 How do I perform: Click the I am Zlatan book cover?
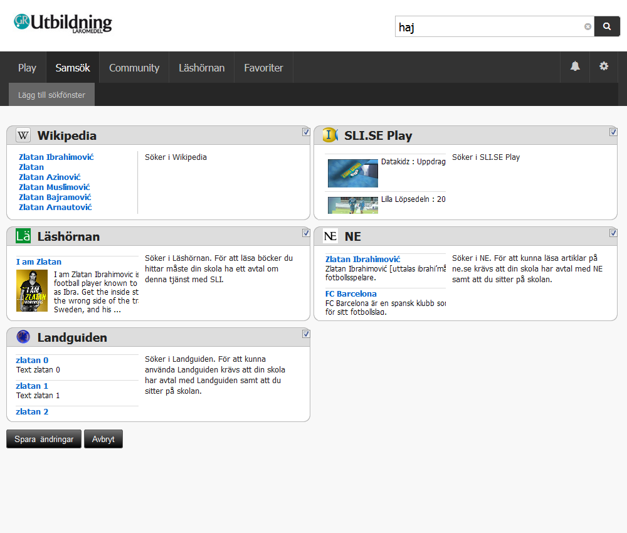(x=32, y=291)
